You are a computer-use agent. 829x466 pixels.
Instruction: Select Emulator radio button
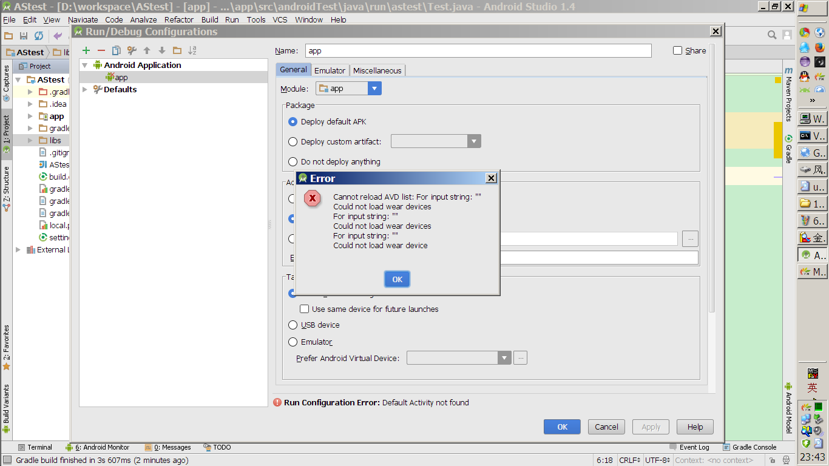pyautogui.click(x=293, y=342)
